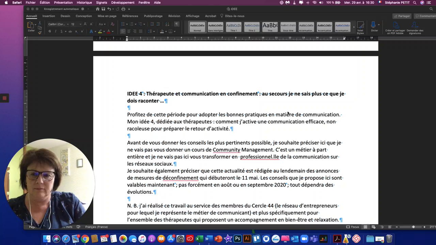Click the shading paint bucket button
The image size is (436, 245).
162,31
